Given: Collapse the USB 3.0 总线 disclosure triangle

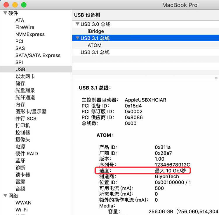Looking at the screenshot, I should tap(77, 24).
